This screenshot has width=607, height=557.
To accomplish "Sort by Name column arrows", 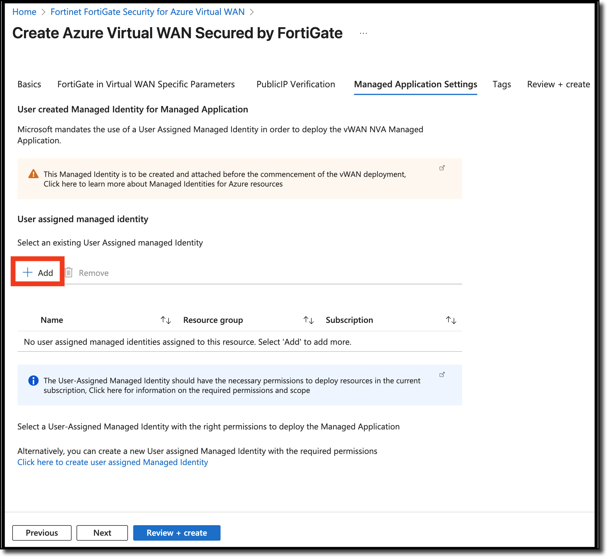I will tap(166, 320).
